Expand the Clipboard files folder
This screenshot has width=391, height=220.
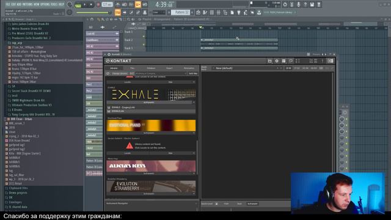pyautogui.click(x=18, y=188)
